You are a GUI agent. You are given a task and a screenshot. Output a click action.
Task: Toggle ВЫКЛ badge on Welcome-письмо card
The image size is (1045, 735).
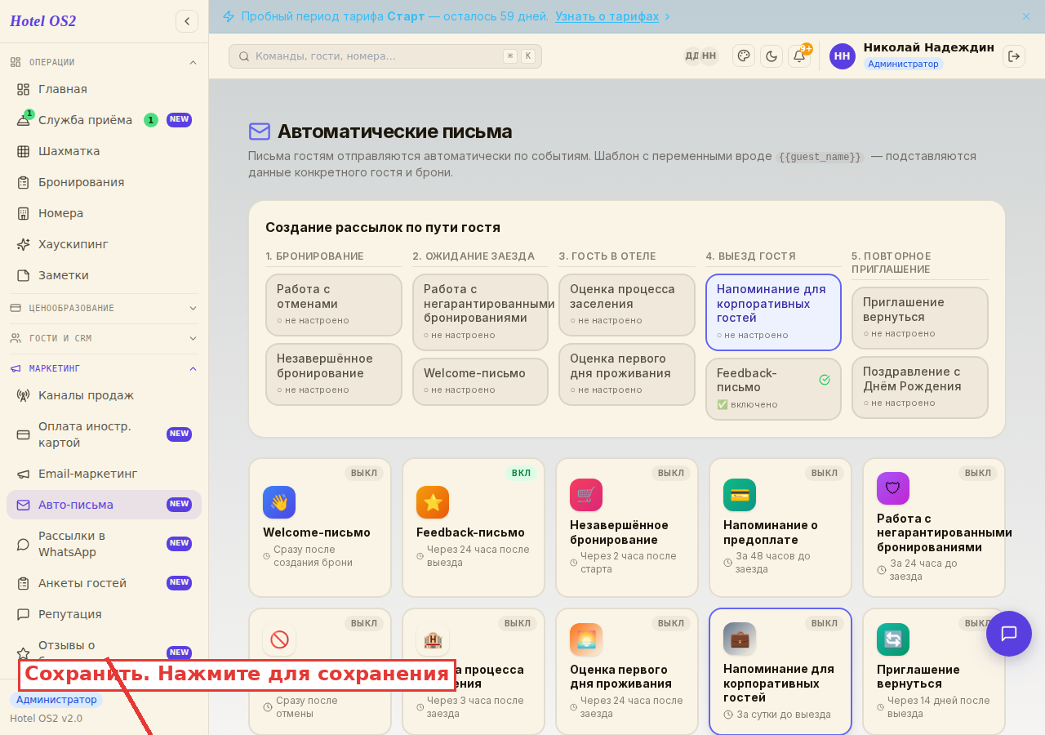coord(364,473)
